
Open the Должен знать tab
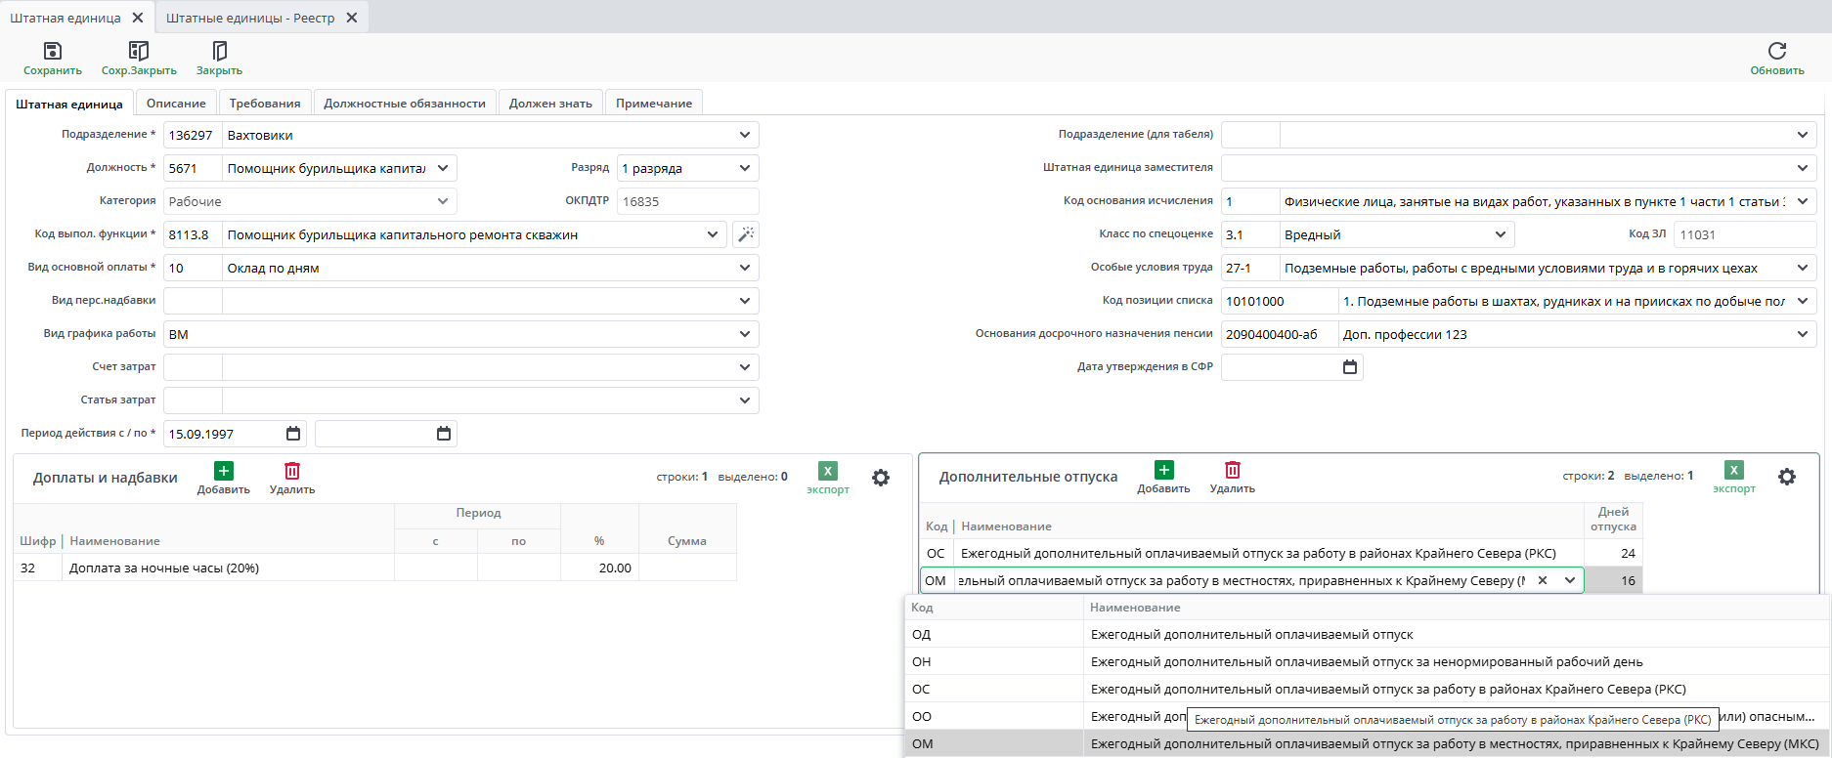tap(550, 103)
